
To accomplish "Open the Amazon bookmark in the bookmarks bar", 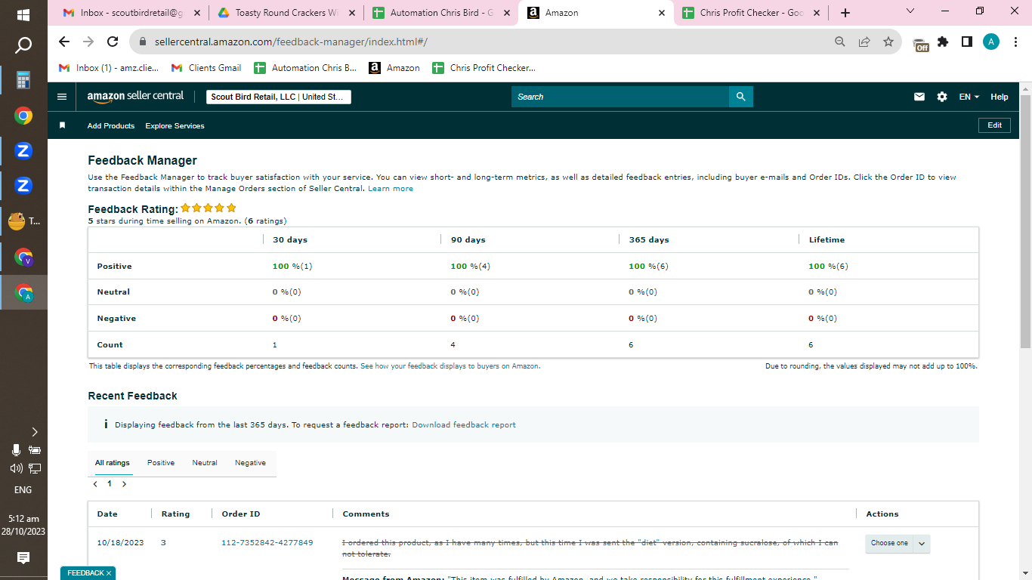I will pos(394,68).
